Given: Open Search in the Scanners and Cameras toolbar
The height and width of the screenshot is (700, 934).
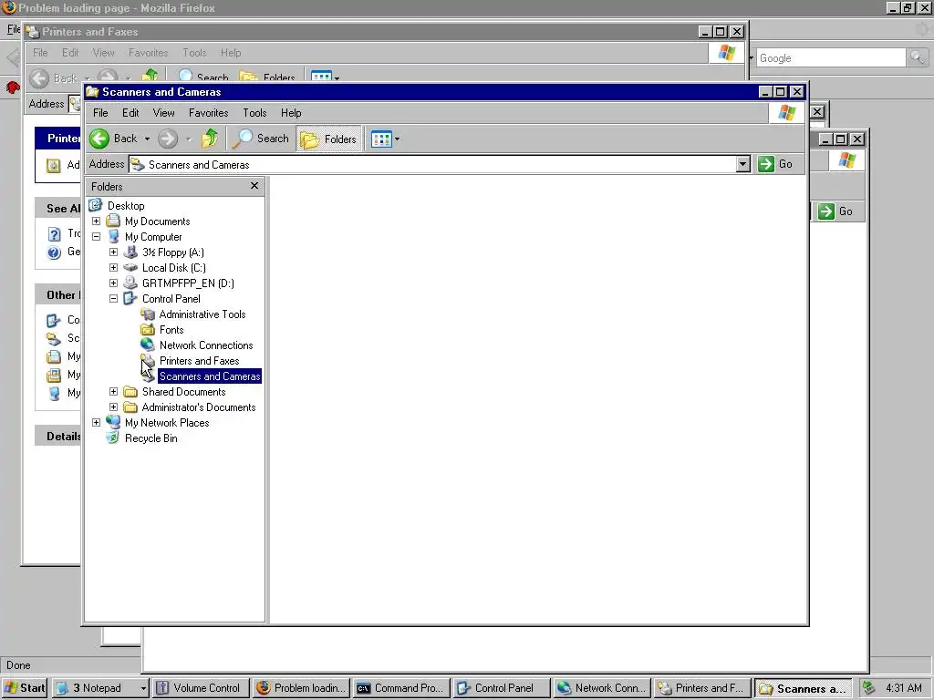Looking at the screenshot, I should [260, 139].
